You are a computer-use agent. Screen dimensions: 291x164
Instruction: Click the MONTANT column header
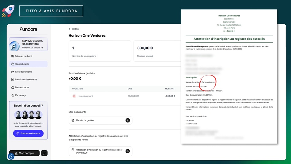(170, 89)
